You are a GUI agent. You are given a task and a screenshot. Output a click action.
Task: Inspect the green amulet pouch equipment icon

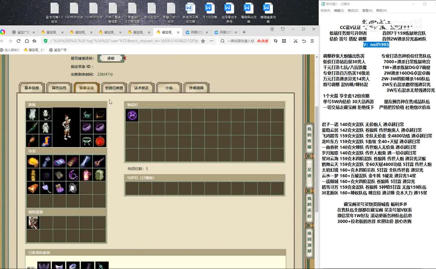click(x=87, y=115)
